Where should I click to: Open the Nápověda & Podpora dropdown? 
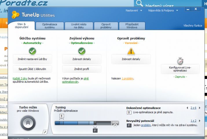(163, 10)
